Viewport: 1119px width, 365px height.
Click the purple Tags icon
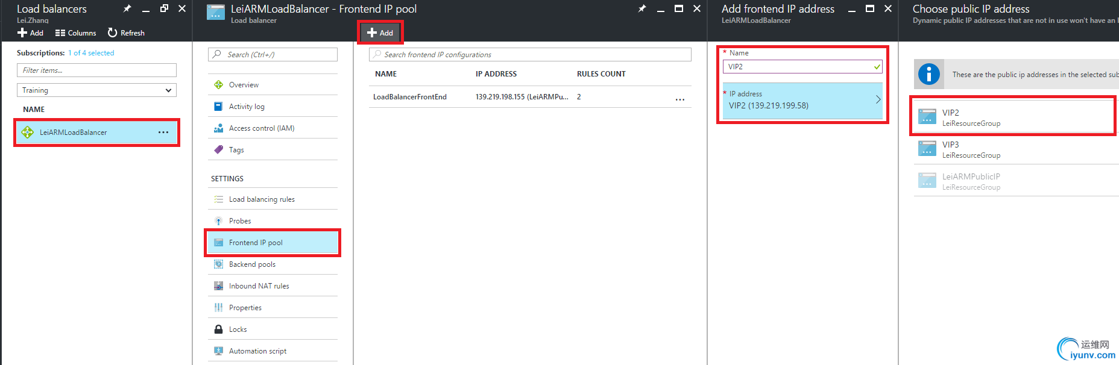[218, 150]
